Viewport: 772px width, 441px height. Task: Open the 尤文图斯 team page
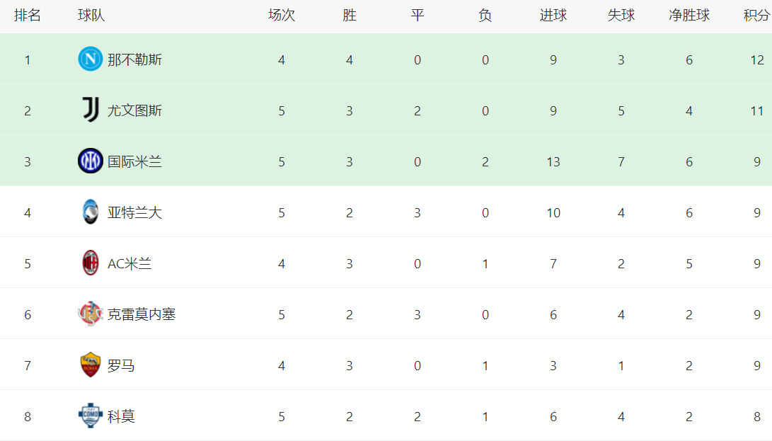click(134, 110)
